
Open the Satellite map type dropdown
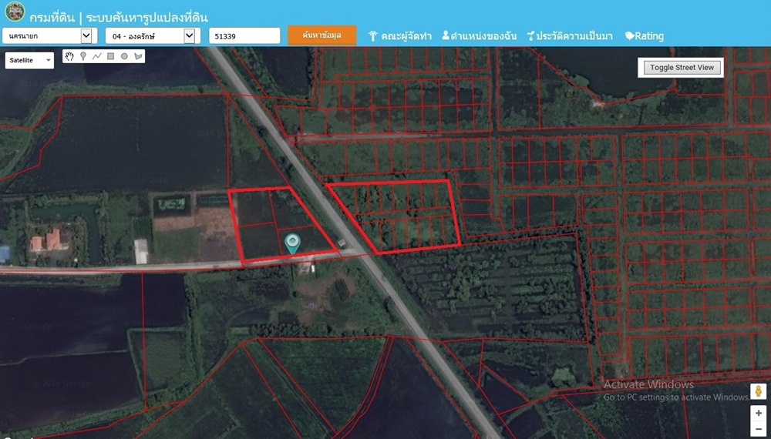[x=29, y=60]
